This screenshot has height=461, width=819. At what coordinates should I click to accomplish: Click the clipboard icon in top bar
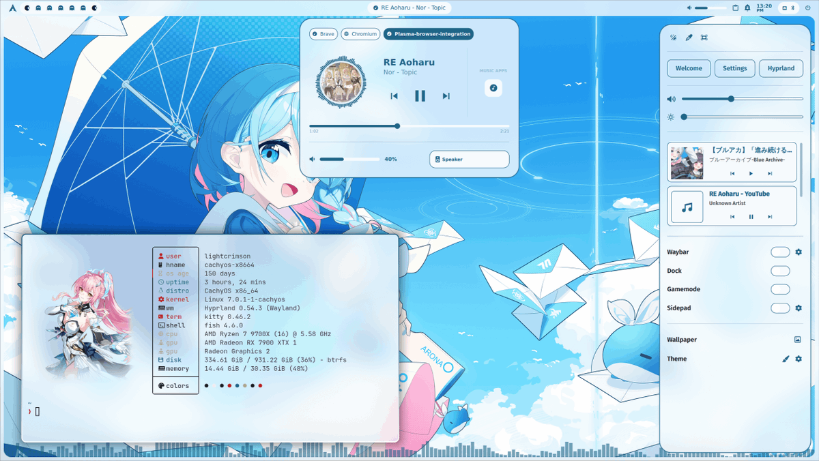click(x=735, y=8)
